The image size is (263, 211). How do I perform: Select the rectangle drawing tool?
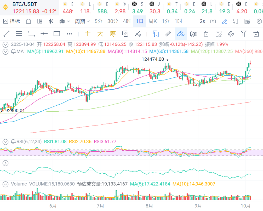coord(57,34)
